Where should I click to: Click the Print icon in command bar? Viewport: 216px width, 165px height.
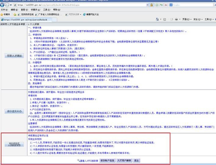(x=176, y=19)
